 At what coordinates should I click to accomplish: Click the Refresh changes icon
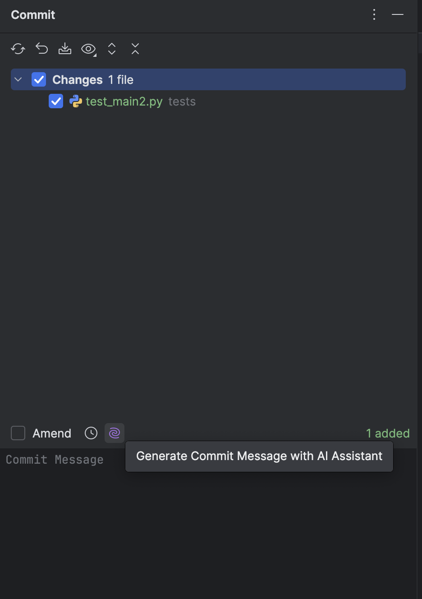(18, 49)
